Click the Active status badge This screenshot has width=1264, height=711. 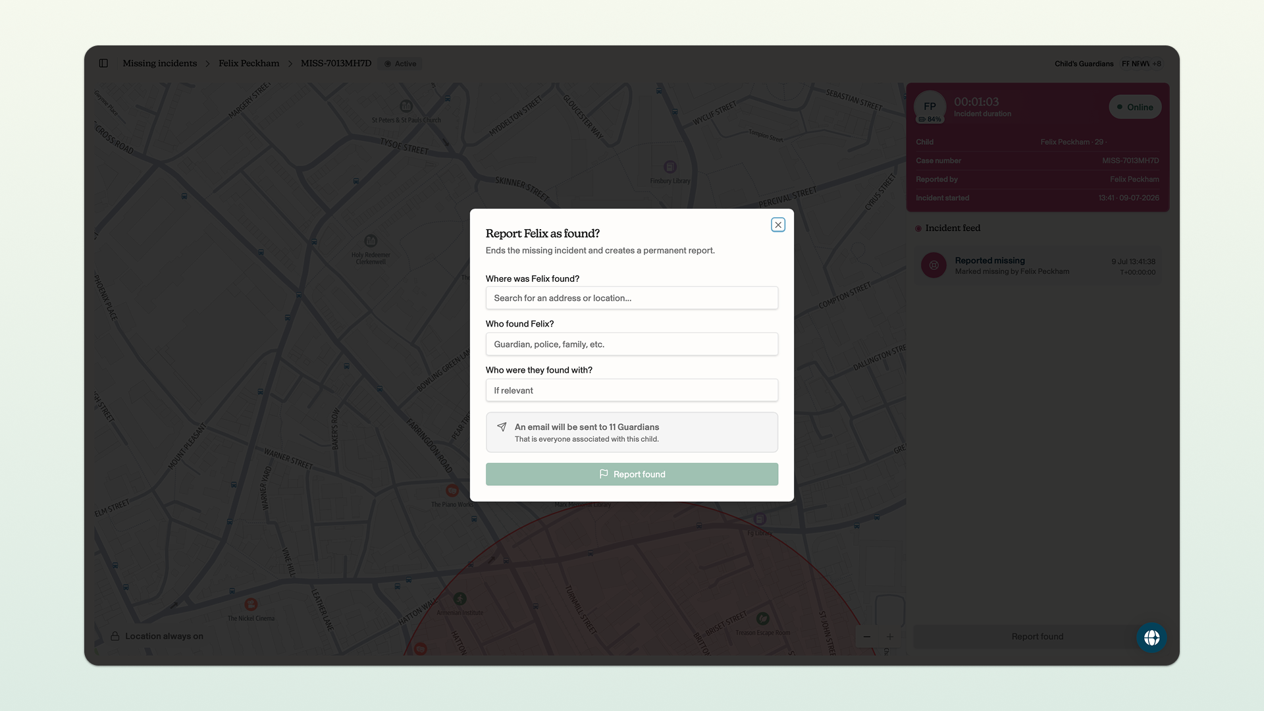tap(400, 64)
